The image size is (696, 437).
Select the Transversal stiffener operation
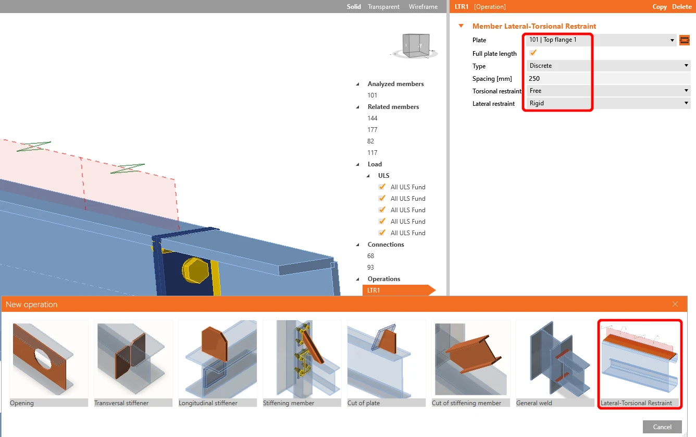pyautogui.click(x=133, y=363)
